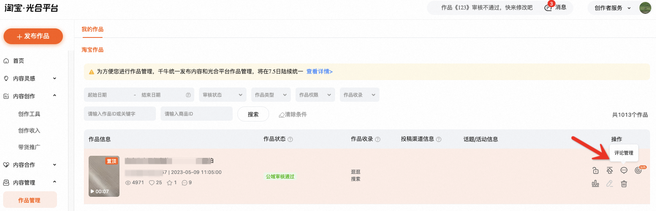The image size is (656, 211).
Task: Click the unlock permission icon in operations
Action: (x=595, y=170)
